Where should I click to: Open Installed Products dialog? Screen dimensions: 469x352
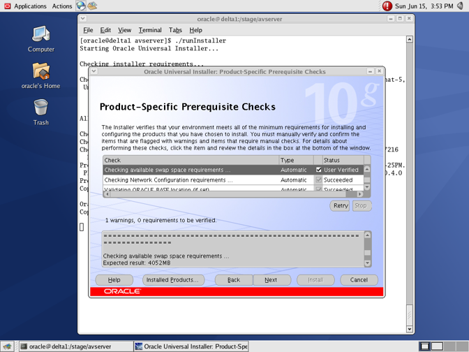(172, 280)
